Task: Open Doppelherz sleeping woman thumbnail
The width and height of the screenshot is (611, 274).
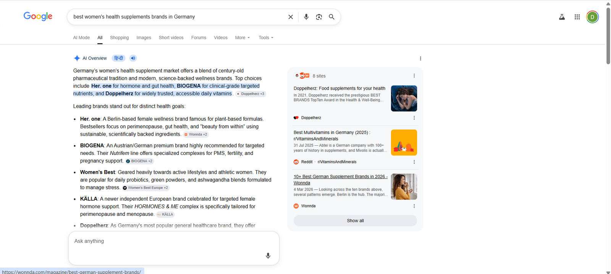Action: tap(404, 99)
